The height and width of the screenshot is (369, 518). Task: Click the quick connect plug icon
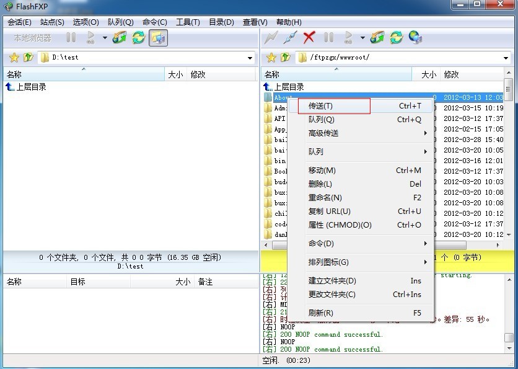click(x=289, y=38)
